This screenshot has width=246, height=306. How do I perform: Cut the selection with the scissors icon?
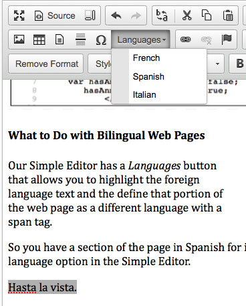click(187, 15)
